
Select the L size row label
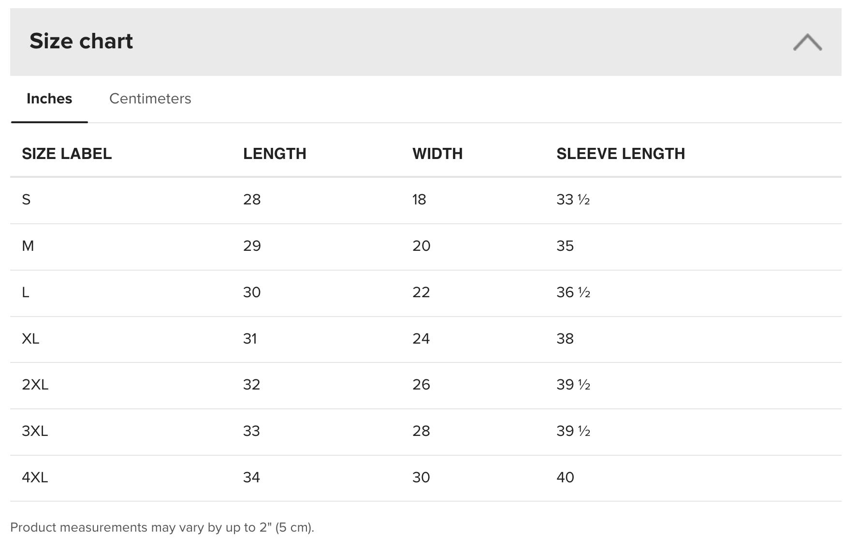tap(26, 292)
